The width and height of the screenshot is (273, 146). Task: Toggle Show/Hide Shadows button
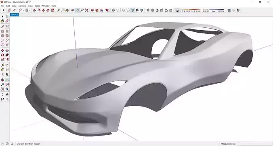coord(177,10)
